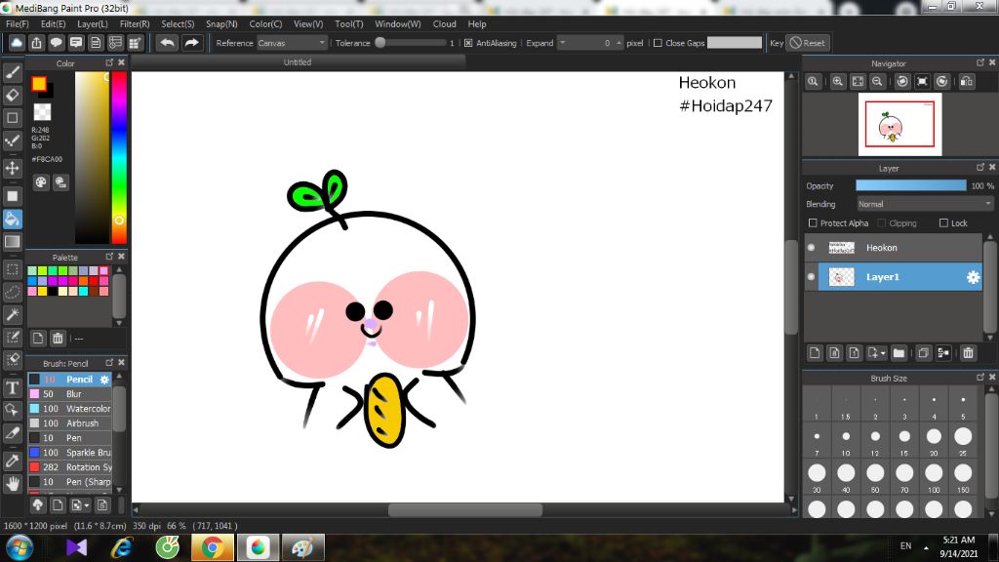This screenshot has width=999, height=562.
Task: Delete the palette color with the trash icon
Action: [x=58, y=339]
